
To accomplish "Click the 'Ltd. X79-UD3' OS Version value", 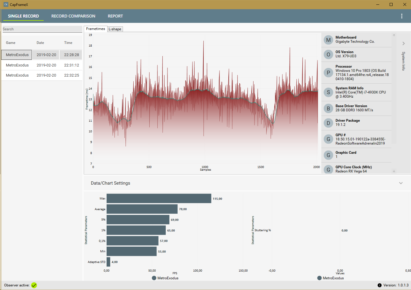I will tap(346, 56).
